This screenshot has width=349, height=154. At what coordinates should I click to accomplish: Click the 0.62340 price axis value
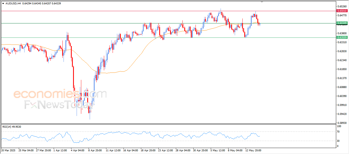(x=342, y=60)
